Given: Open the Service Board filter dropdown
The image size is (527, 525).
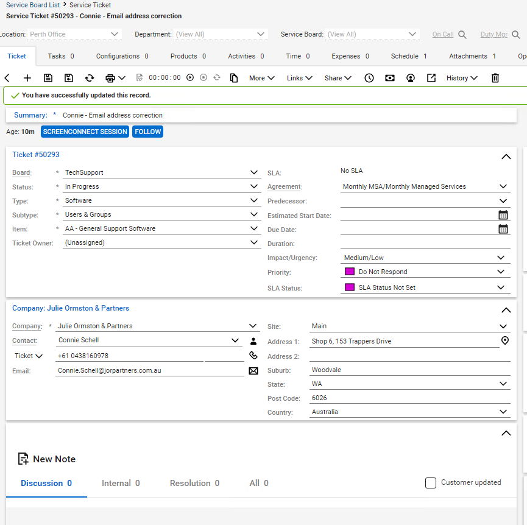Looking at the screenshot, I should 372,34.
